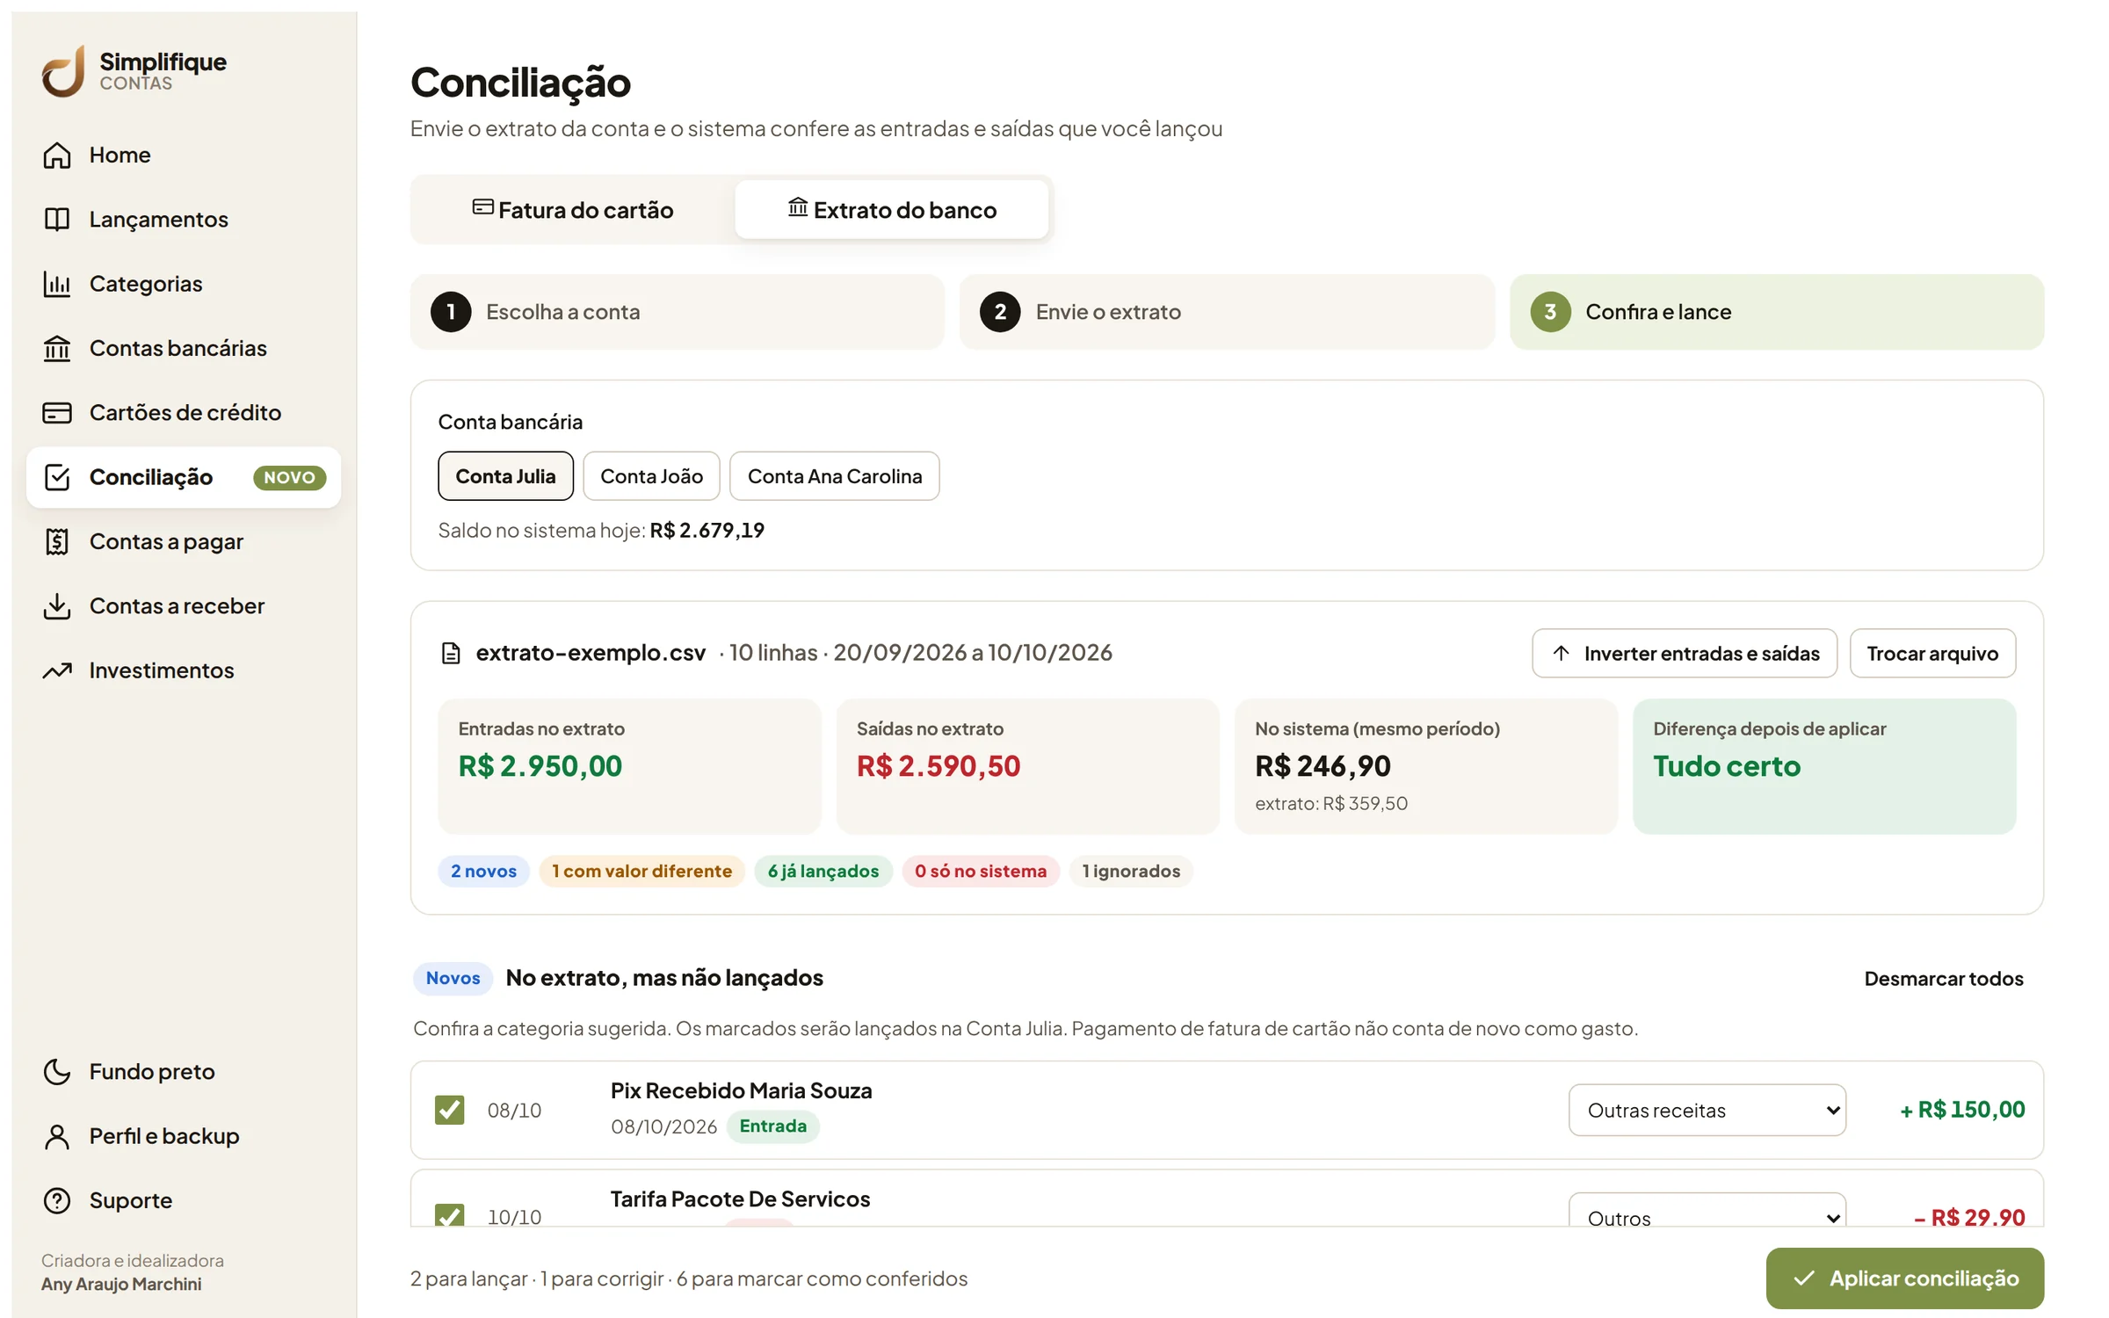Click the Tudo certo difference value
Viewport: 2109px width, 1318px height.
1727,766
